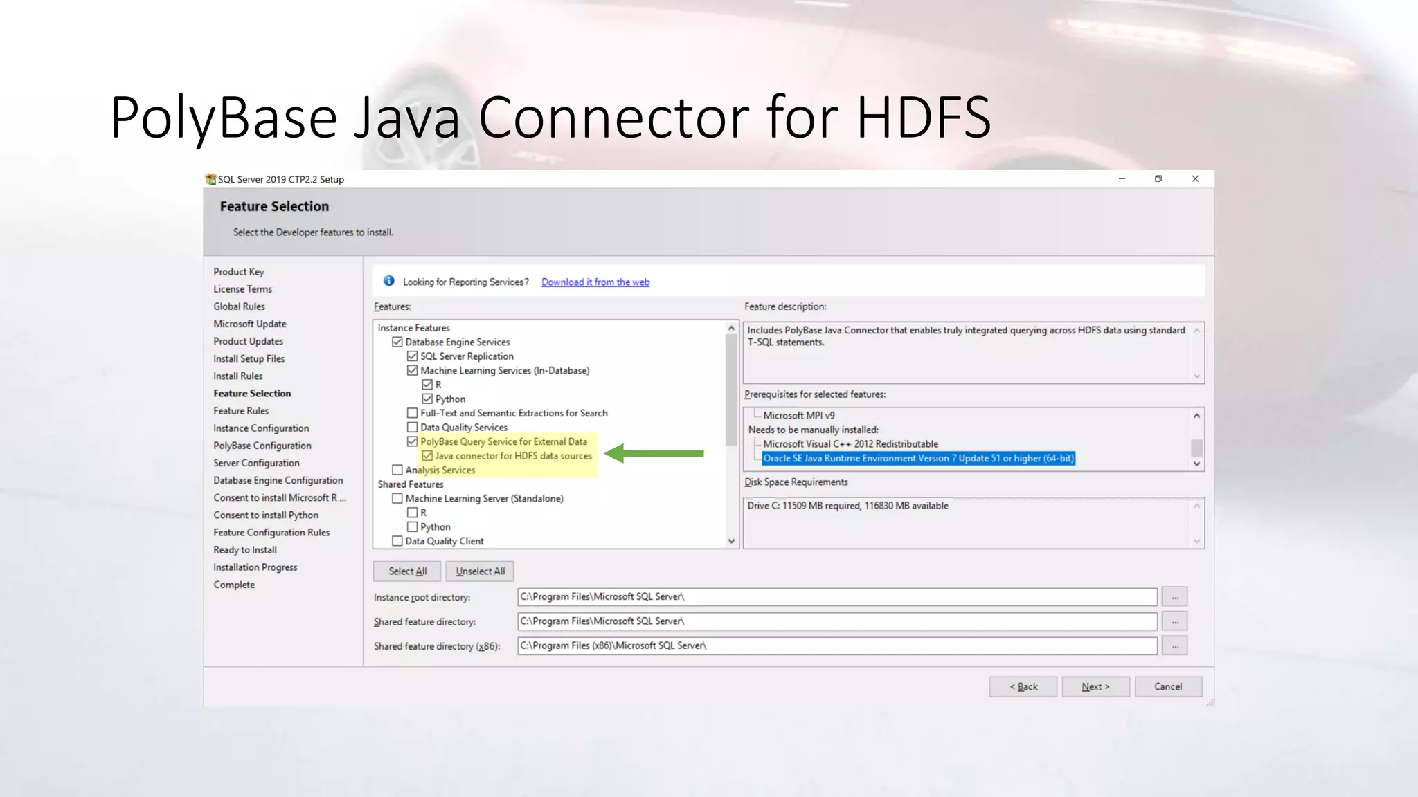Select Microsoft Visual C++ 2012 Redistributable prerequisite

pyautogui.click(x=850, y=444)
